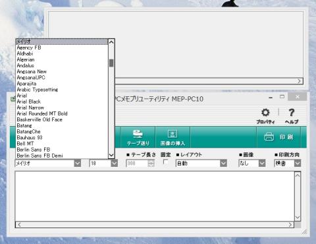Screen dimensions: 316x244
Task: Open the 印刷方向 dropdown
Action: (298, 164)
